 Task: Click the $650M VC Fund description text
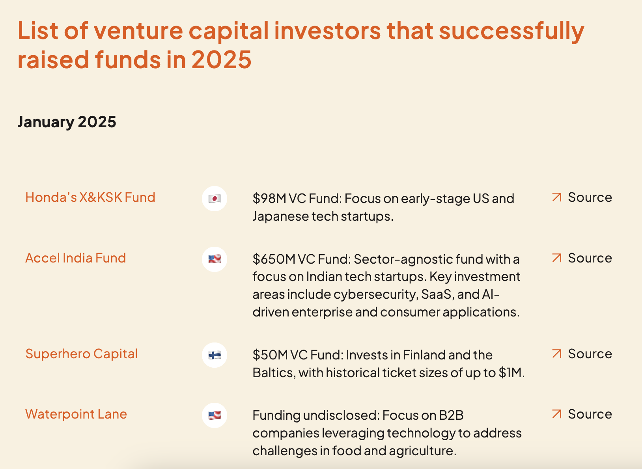point(386,286)
